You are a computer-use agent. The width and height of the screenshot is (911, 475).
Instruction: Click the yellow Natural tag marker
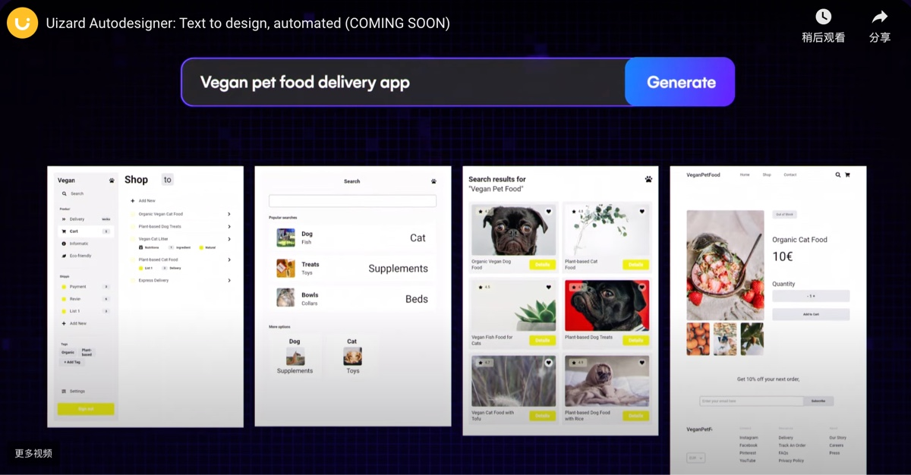click(x=201, y=247)
